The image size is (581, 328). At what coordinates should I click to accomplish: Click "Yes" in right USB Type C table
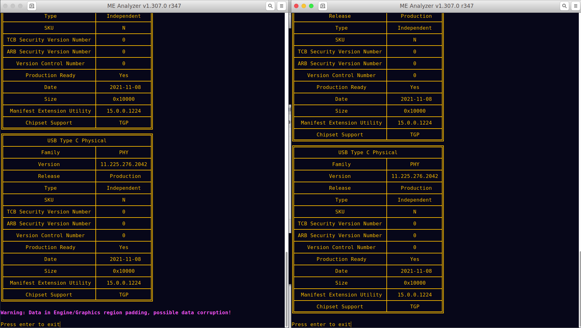415,259
